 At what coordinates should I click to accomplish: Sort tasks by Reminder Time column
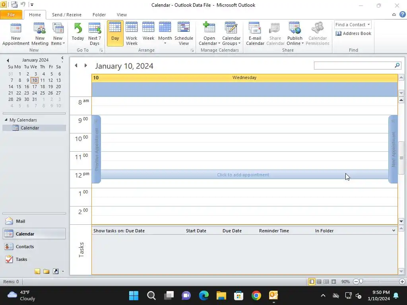pos(274,231)
